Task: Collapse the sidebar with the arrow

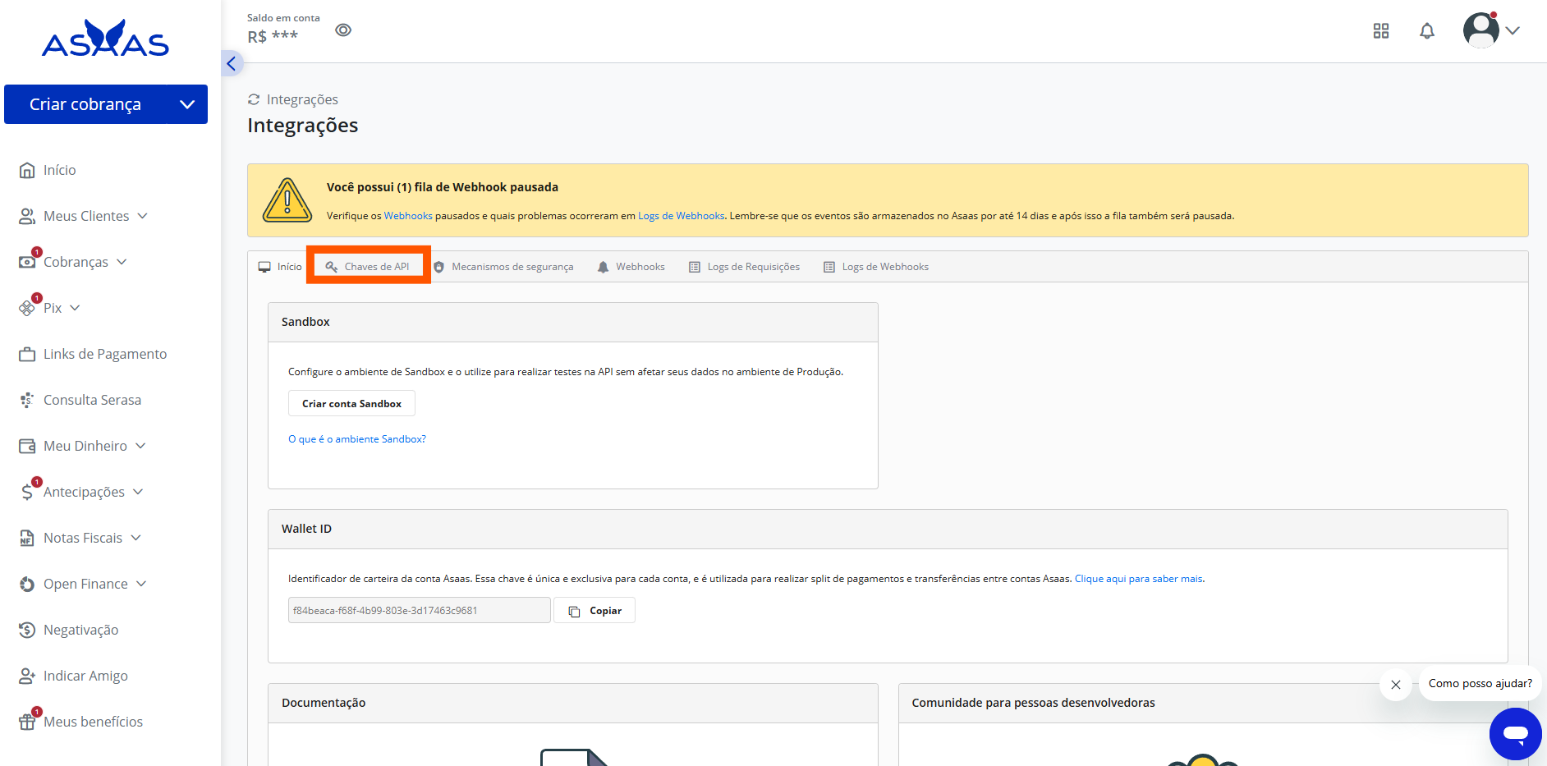Action: click(x=232, y=63)
